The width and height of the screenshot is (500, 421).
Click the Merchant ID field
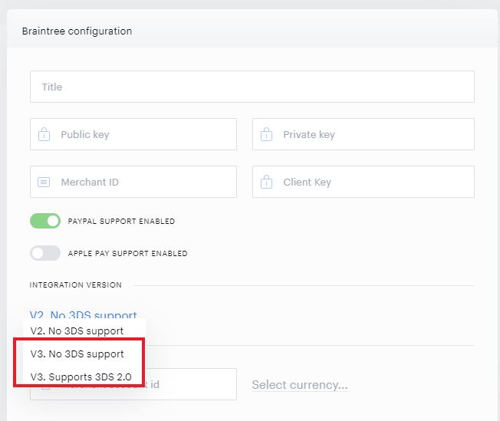point(133,182)
